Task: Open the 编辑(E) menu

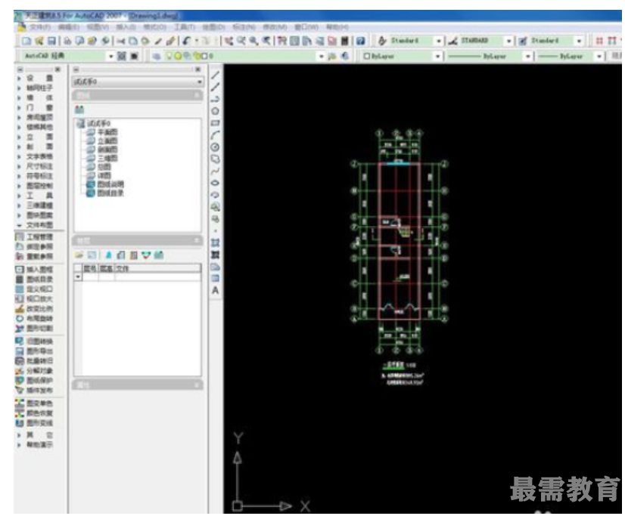Action: coord(69,27)
